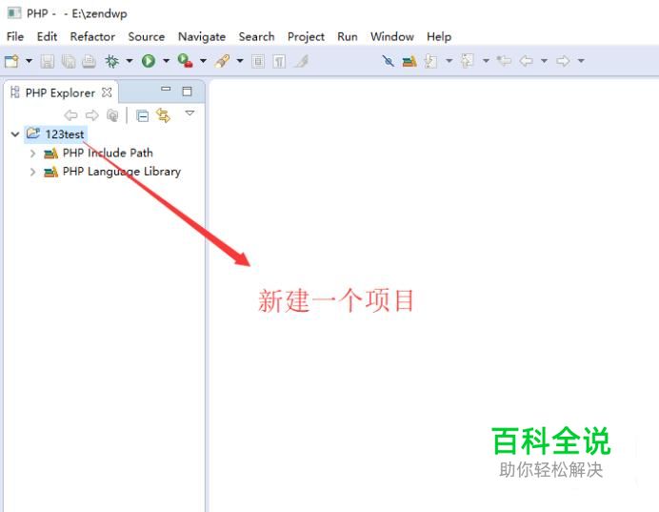Click PHP Explorer Forward arrow icon
659x512 pixels.
coord(91,114)
